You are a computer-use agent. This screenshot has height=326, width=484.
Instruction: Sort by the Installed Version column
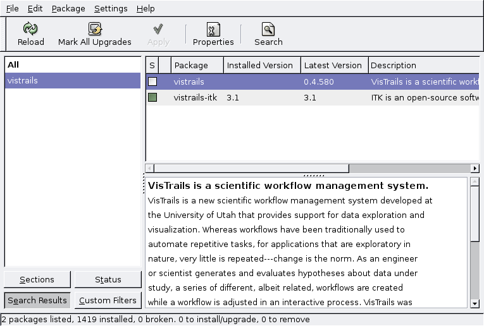(260, 65)
